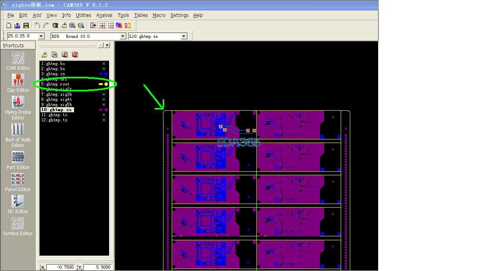Close the layer list panel

click(107, 45)
